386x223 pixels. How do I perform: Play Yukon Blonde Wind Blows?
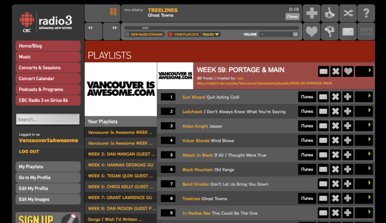363,141
